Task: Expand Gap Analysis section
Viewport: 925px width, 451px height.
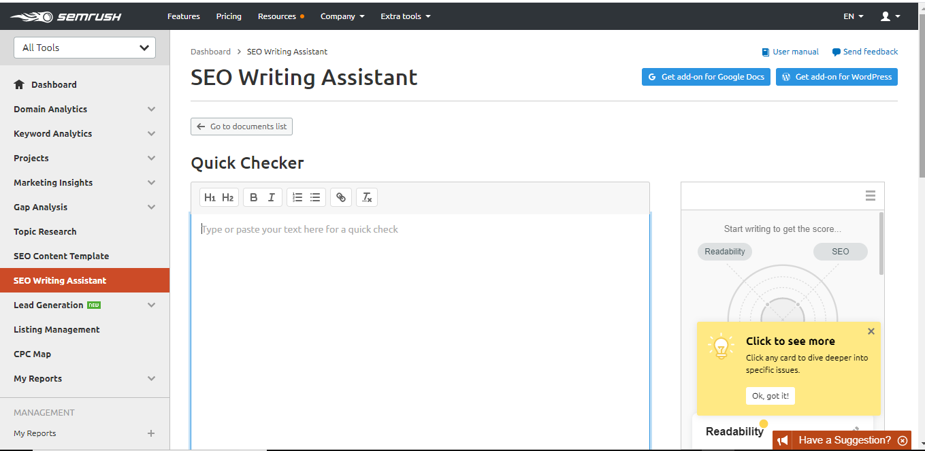Action: coord(151,207)
